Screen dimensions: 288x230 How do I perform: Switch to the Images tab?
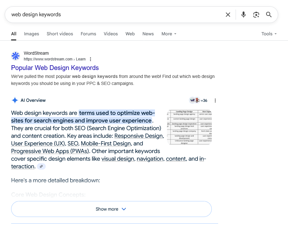pyautogui.click(x=31, y=34)
